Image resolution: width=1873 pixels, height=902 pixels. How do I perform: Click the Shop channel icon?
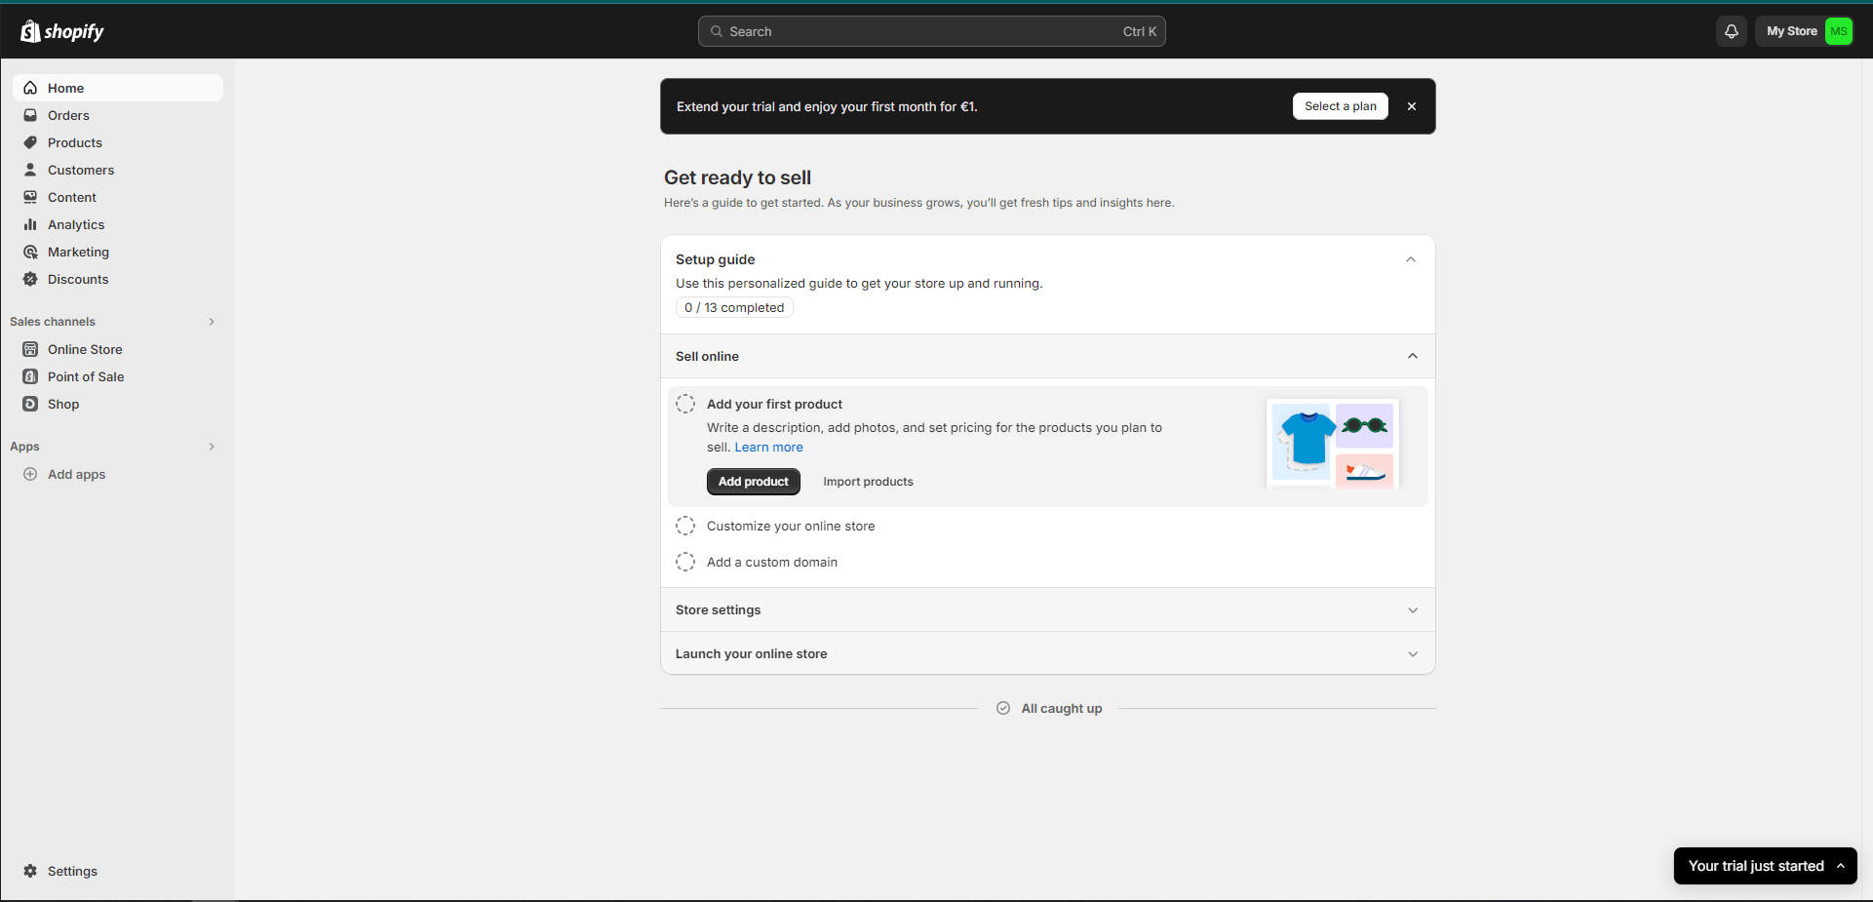coord(30,404)
